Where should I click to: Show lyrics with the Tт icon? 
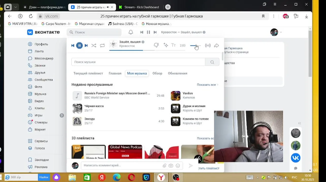[x=173, y=45]
